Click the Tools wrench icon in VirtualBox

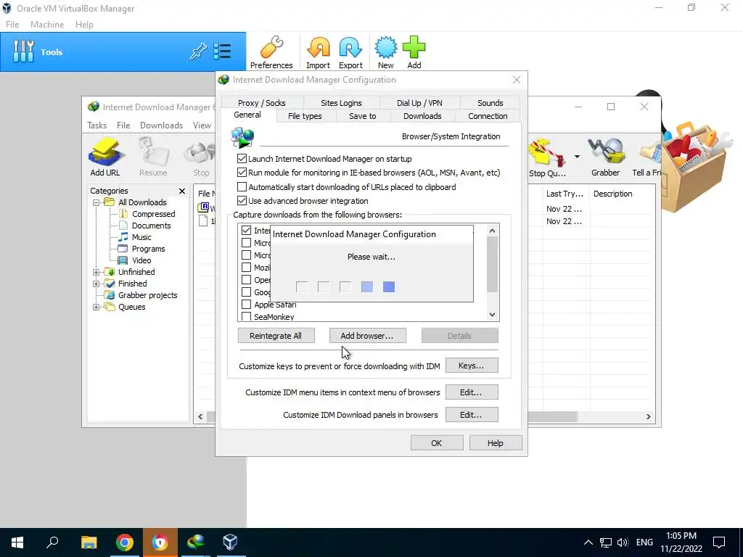pos(23,51)
